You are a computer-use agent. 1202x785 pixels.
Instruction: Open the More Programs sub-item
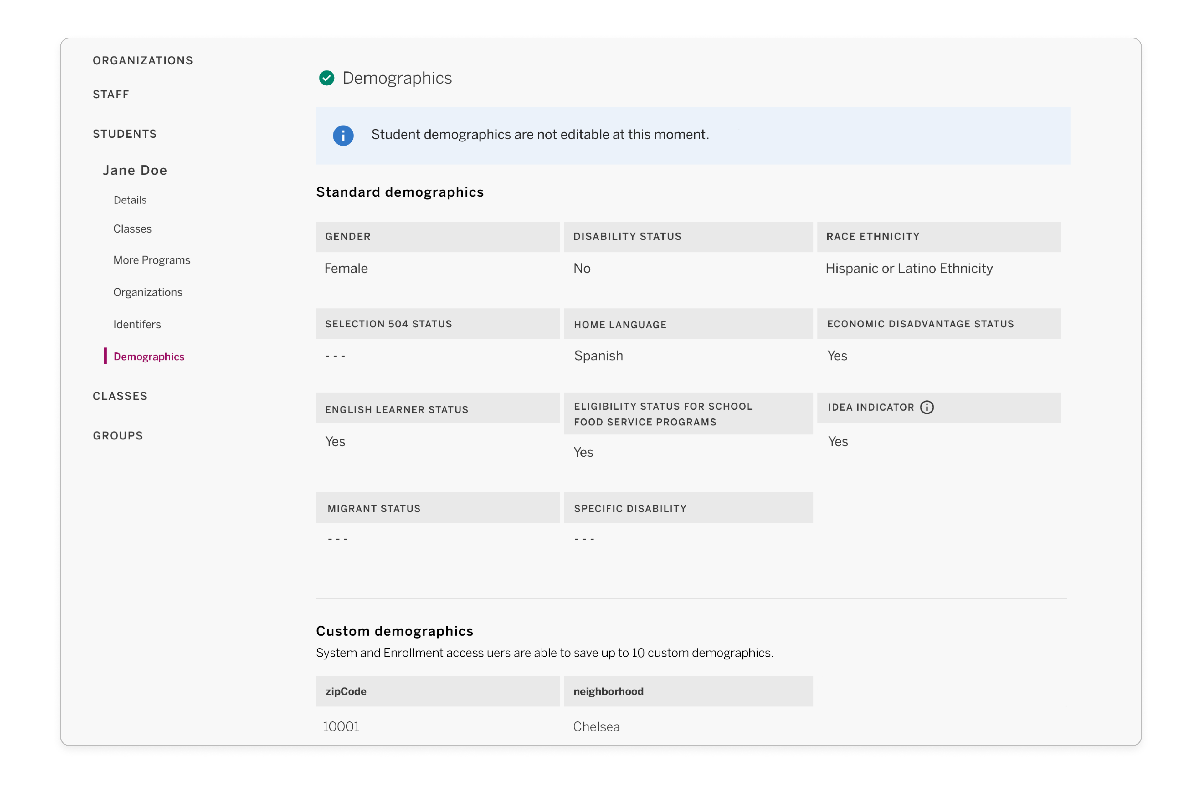click(152, 260)
